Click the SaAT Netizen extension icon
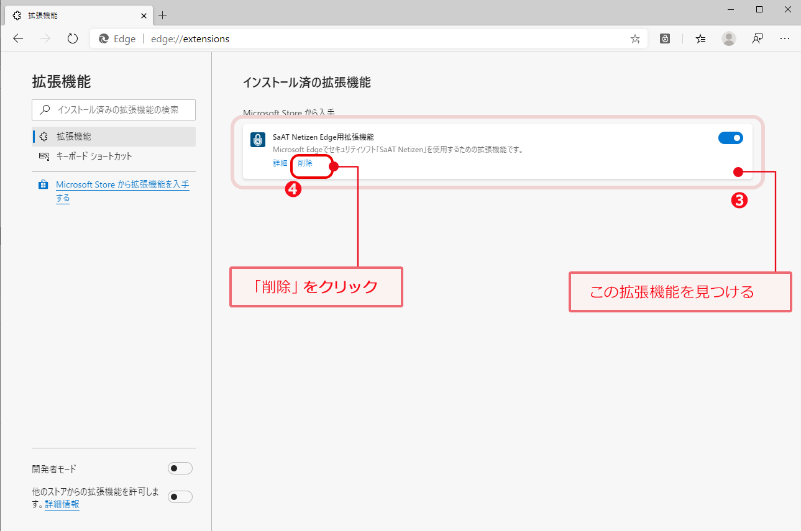The height and width of the screenshot is (531, 801). 257,139
